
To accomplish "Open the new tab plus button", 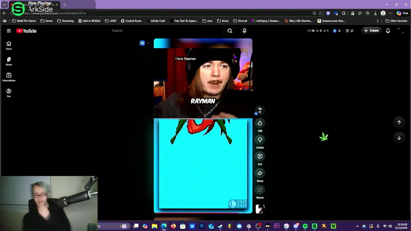I will [64, 5].
